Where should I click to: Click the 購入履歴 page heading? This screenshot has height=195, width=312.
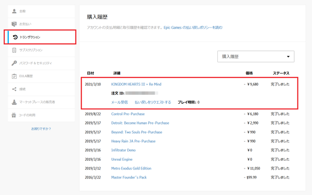click(x=97, y=17)
